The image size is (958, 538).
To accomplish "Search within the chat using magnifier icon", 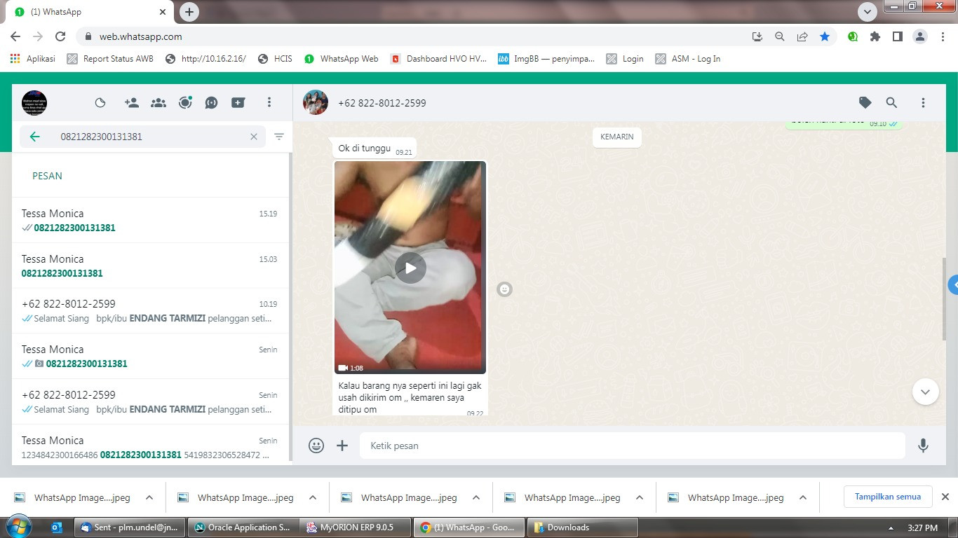I will (891, 103).
